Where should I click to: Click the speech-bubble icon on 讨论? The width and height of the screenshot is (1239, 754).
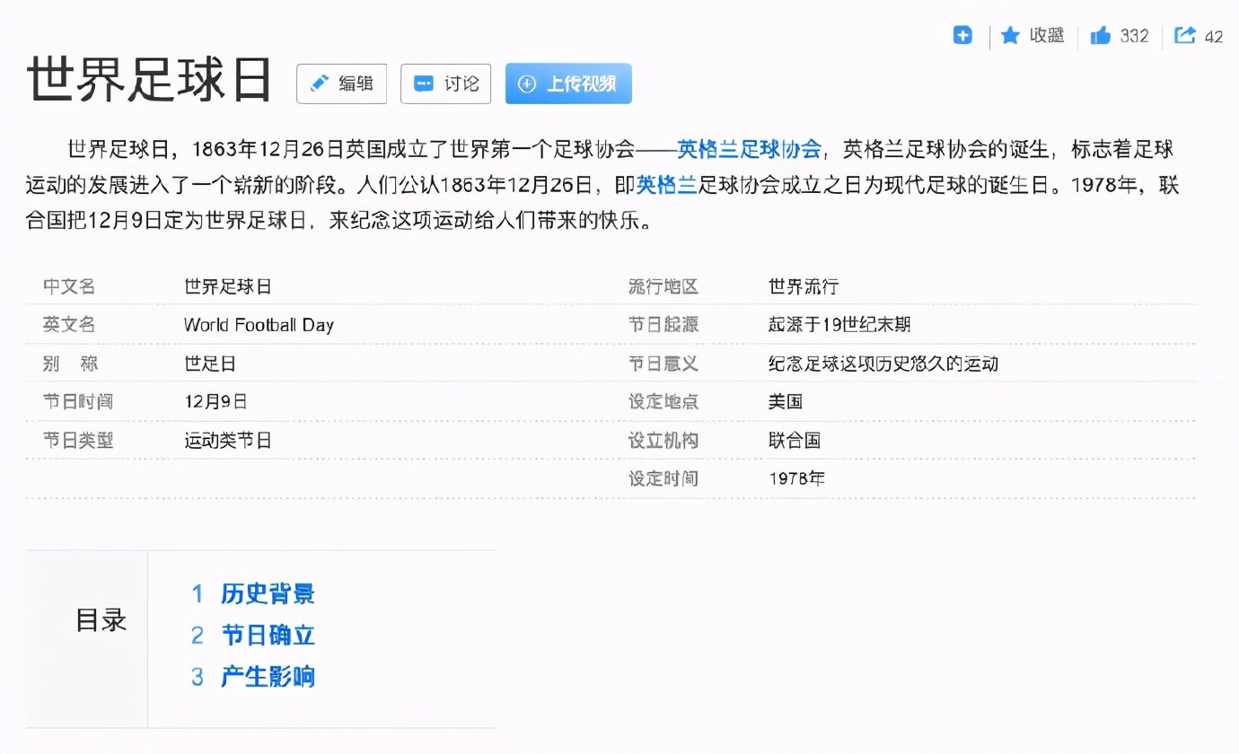(426, 83)
